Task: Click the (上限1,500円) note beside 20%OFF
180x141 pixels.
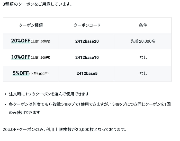Action: 40,41
